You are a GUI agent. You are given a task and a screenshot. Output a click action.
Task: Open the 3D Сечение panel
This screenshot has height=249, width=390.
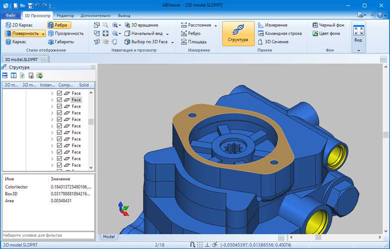pyautogui.click(x=273, y=42)
